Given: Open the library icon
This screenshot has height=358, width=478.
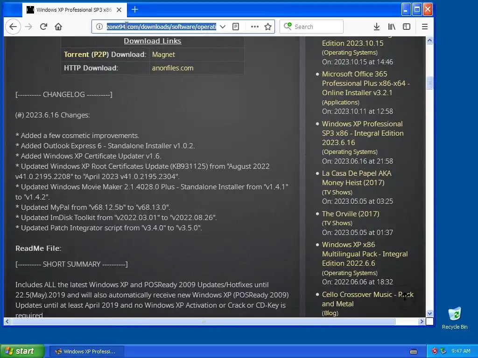Looking at the screenshot, I should point(392,27).
